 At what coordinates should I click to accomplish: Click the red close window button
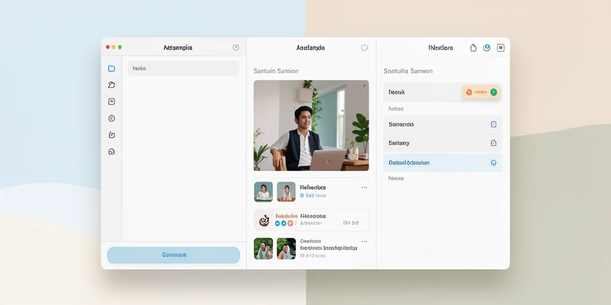click(x=108, y=47)
